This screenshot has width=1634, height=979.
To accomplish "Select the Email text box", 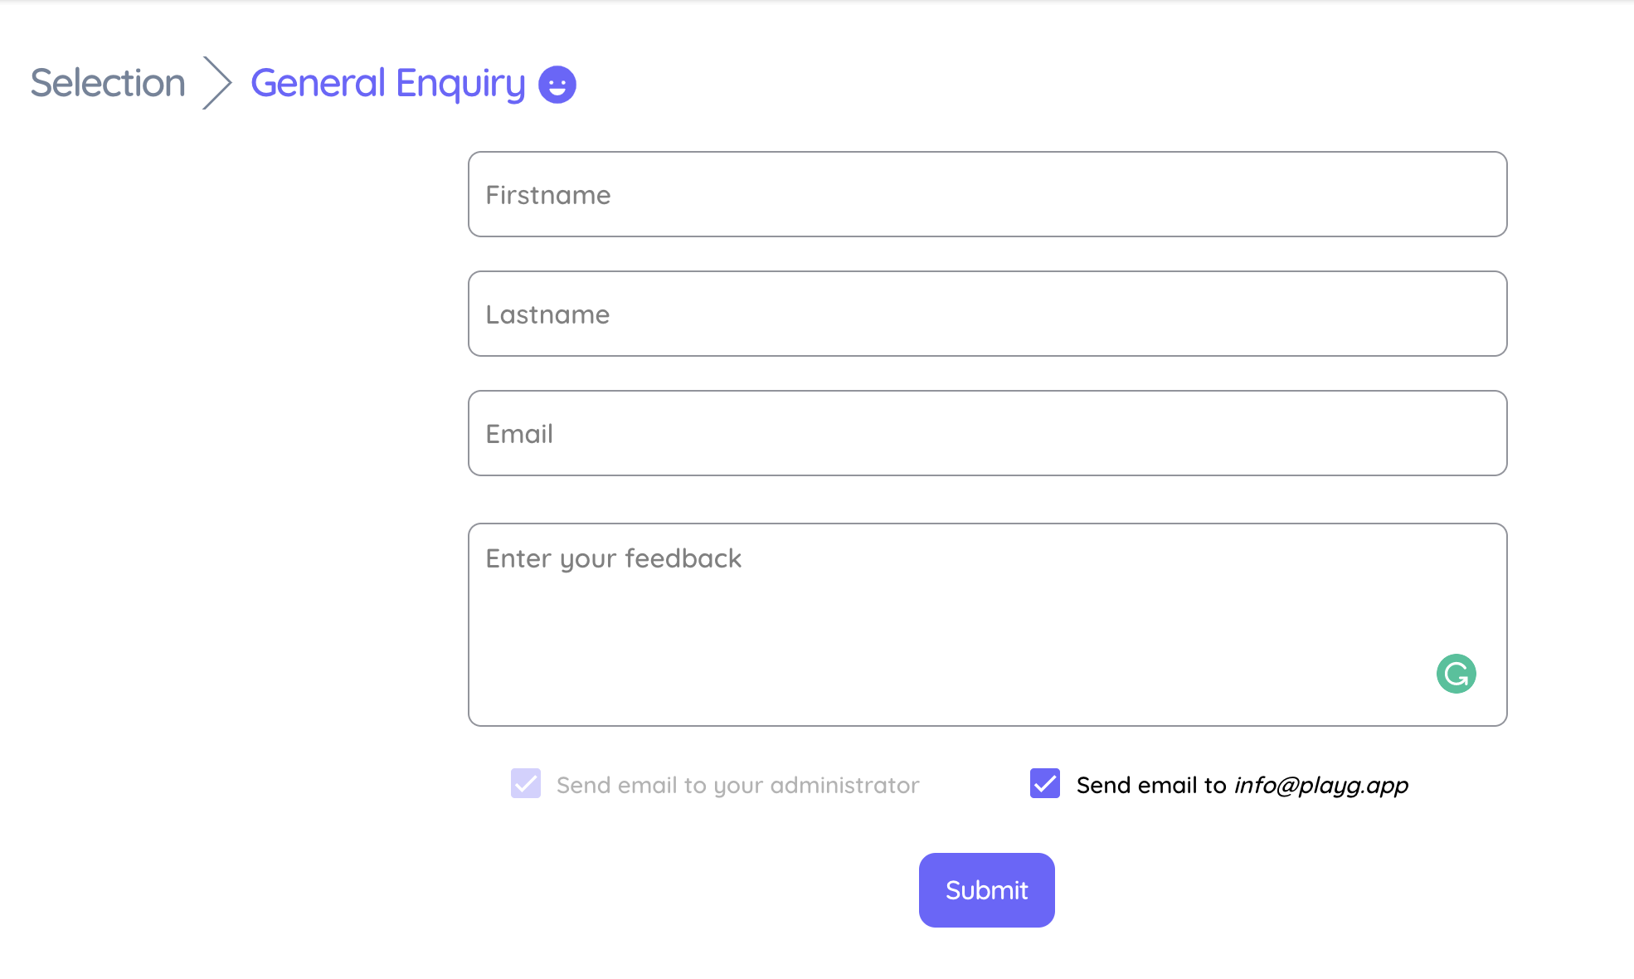I will click(987, 433).
